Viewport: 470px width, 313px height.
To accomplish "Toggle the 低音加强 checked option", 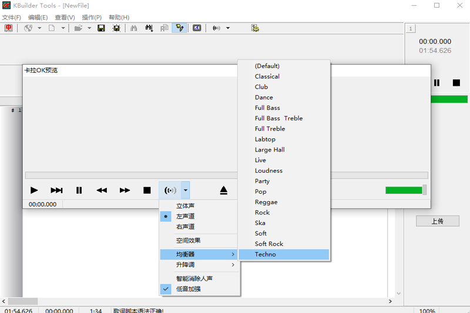I will point(189,289).
